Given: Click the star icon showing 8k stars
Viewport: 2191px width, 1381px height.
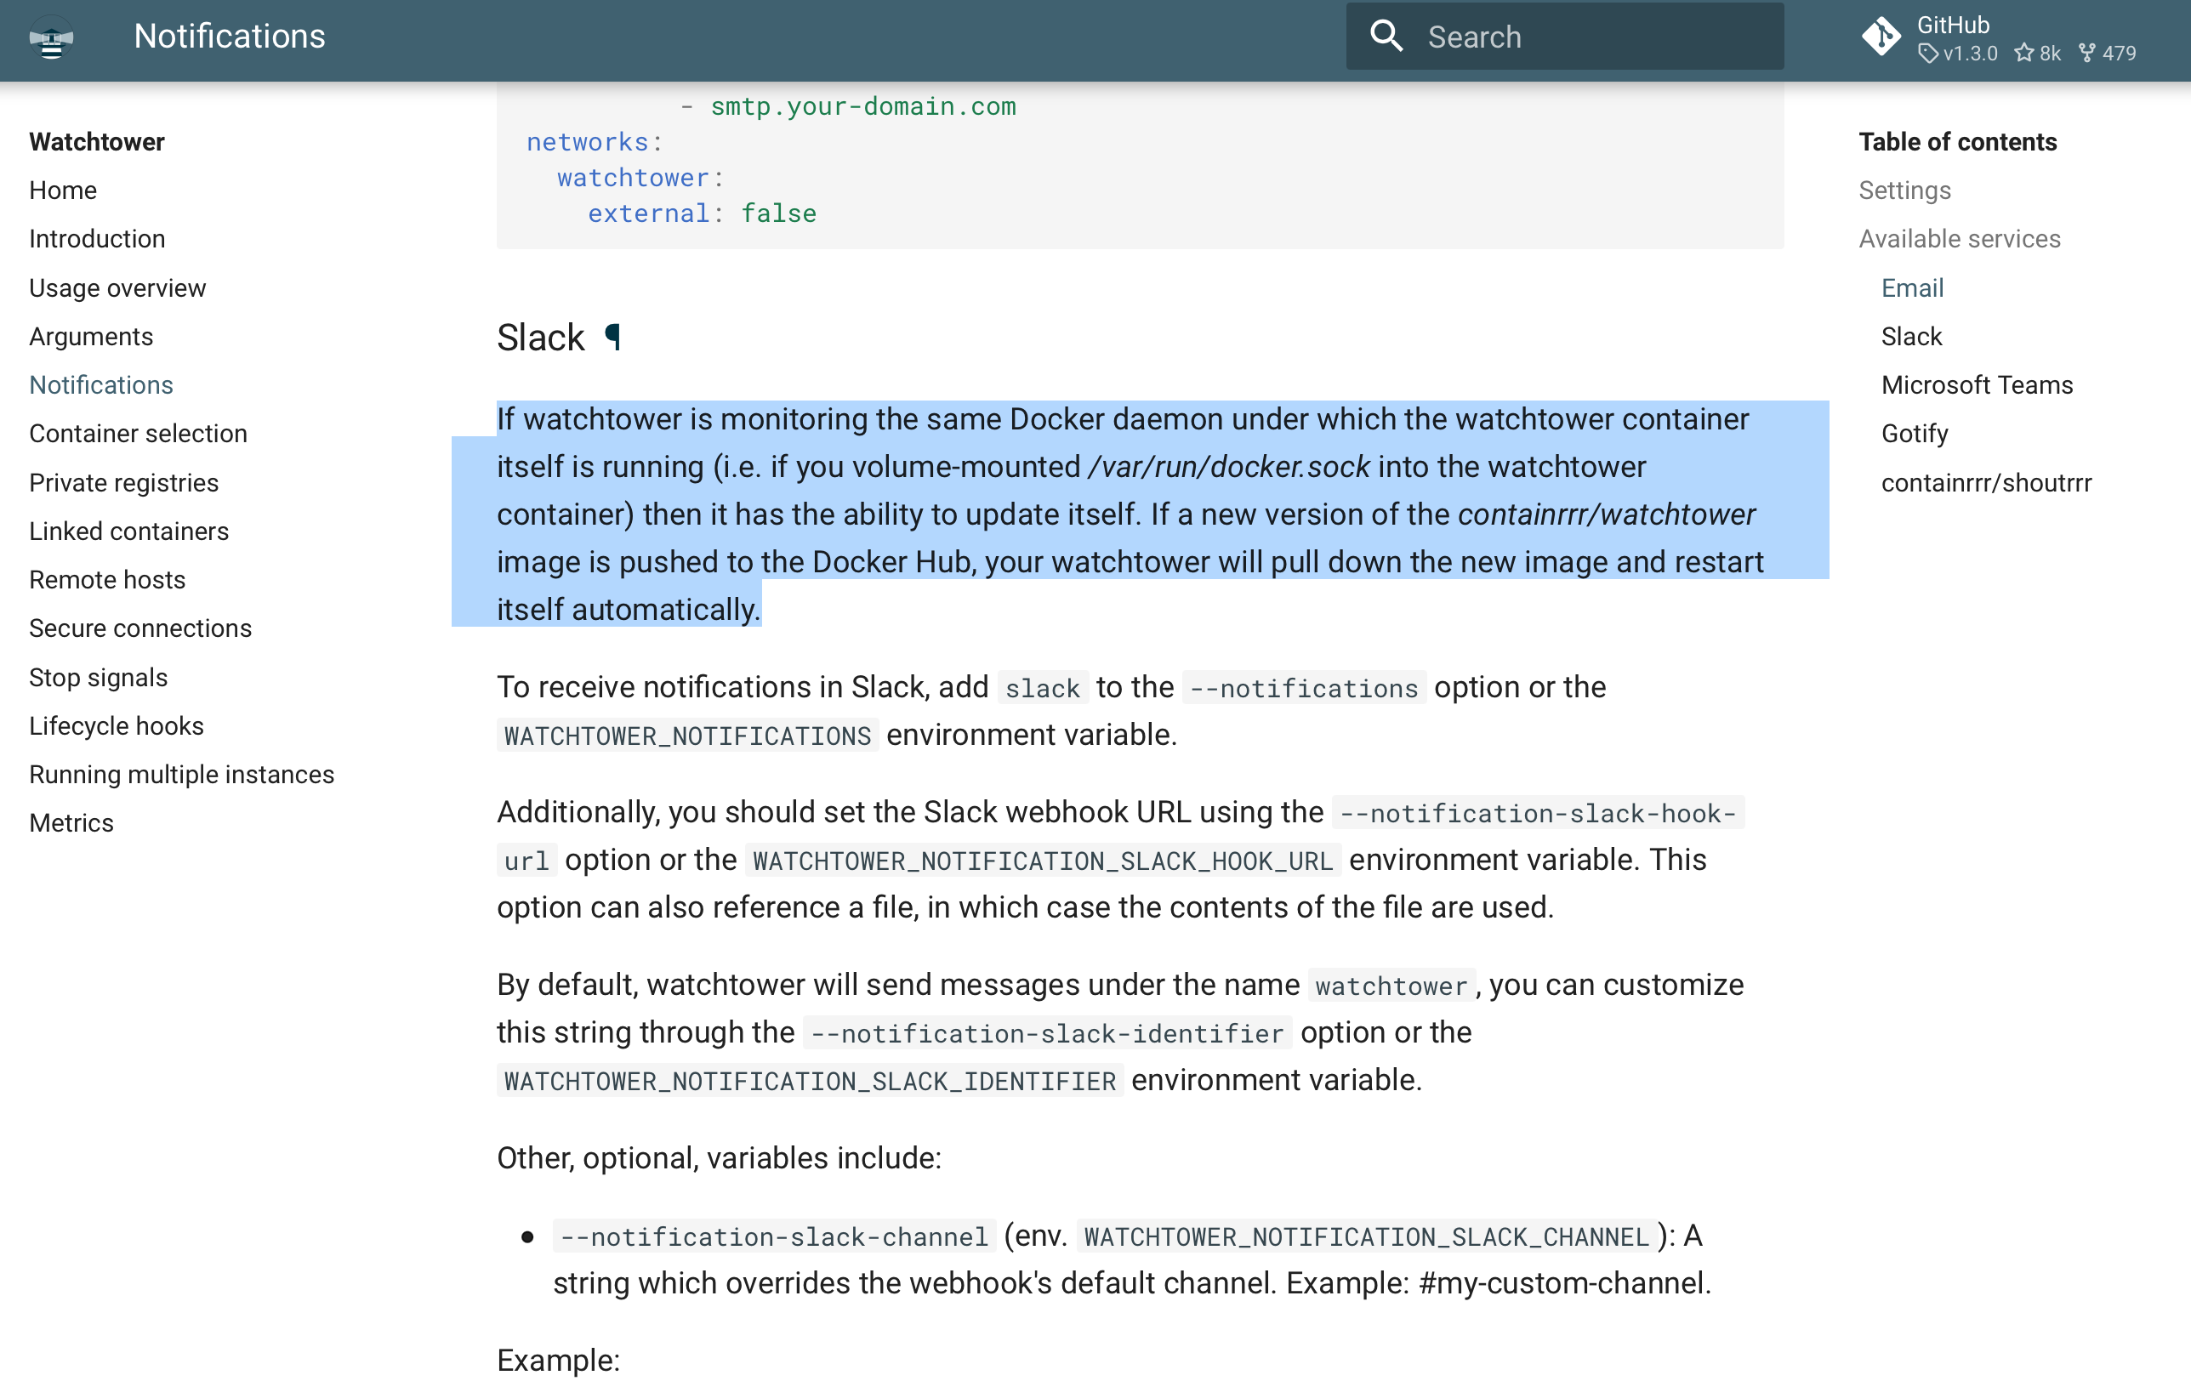Looking at the screenshot, I should [x=2023, y=54].
